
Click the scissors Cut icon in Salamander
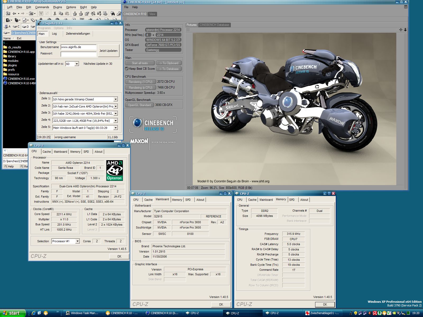(55, 13)
